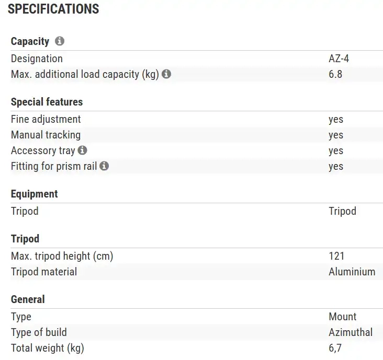The image size is (383, 360).
Task: Click the Equipment section header
Action: click(34, 194)
